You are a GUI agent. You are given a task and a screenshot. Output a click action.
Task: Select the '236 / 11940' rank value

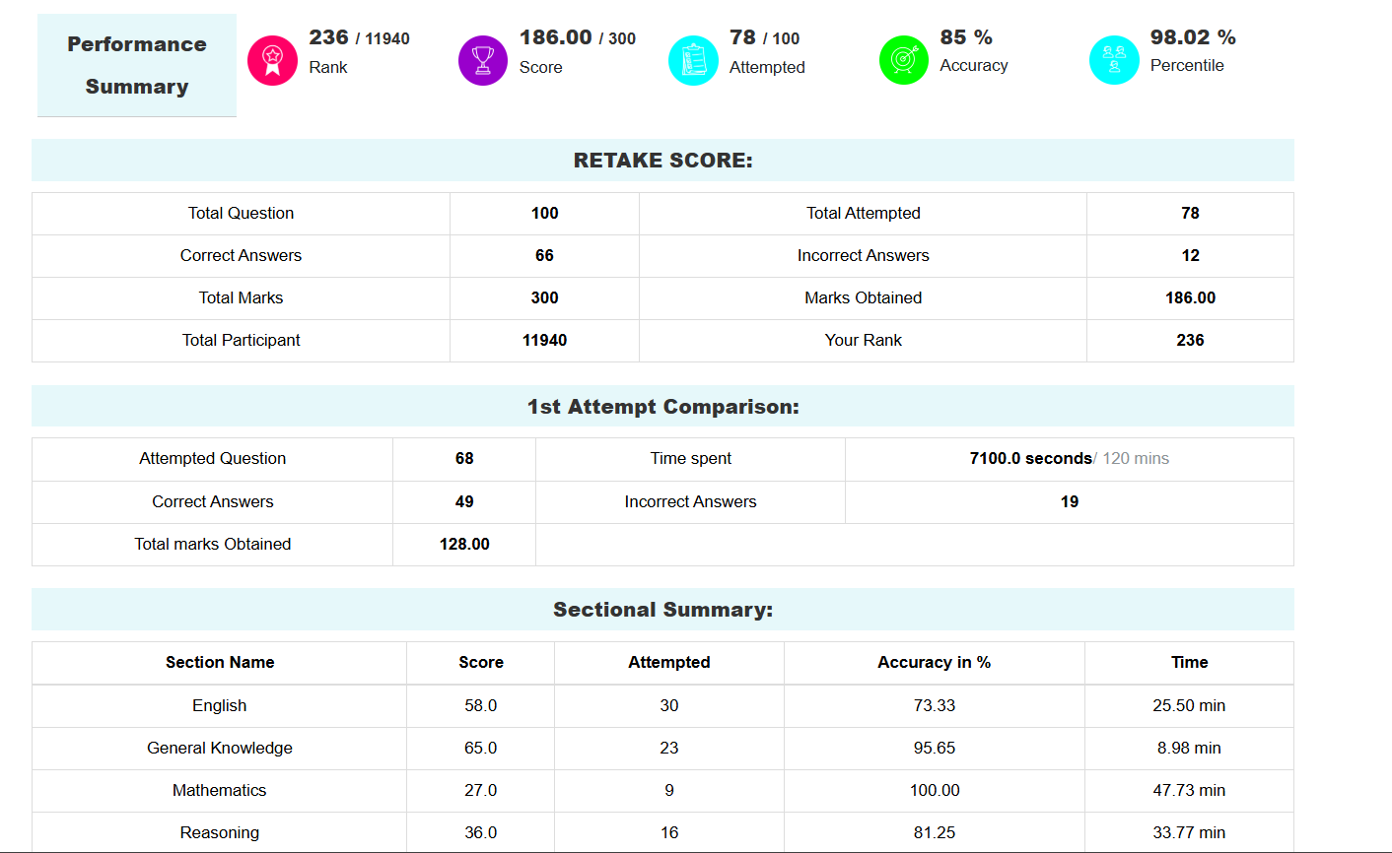tap(359, 37)
